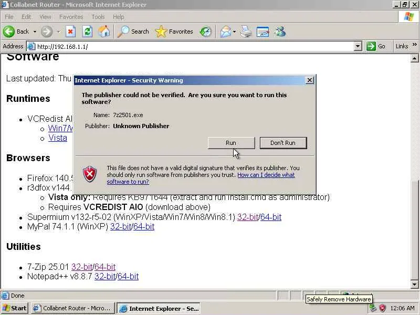Open the Win7 VCRedist link
The image size is (420, 315).
click(x=60, y=128)
